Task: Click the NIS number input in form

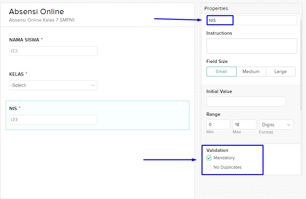Action: pyautogui.click(x=53, y=120)
